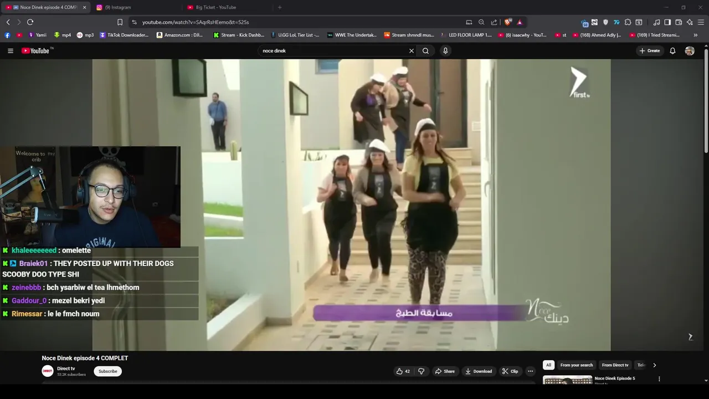
Task: Switch to the Instagram tab
Action: pos(136,7)
